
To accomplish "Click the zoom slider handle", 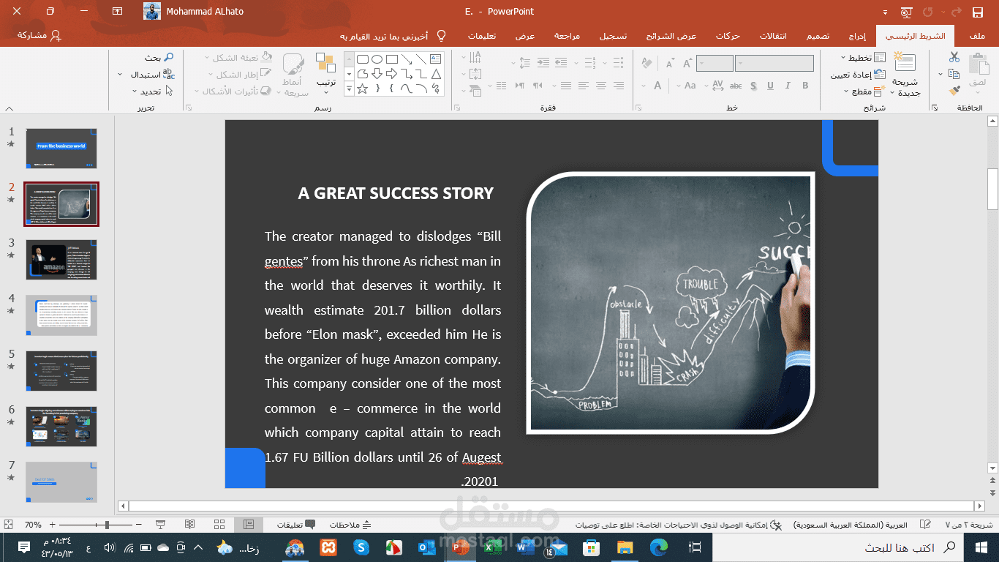I will (108, 525).
